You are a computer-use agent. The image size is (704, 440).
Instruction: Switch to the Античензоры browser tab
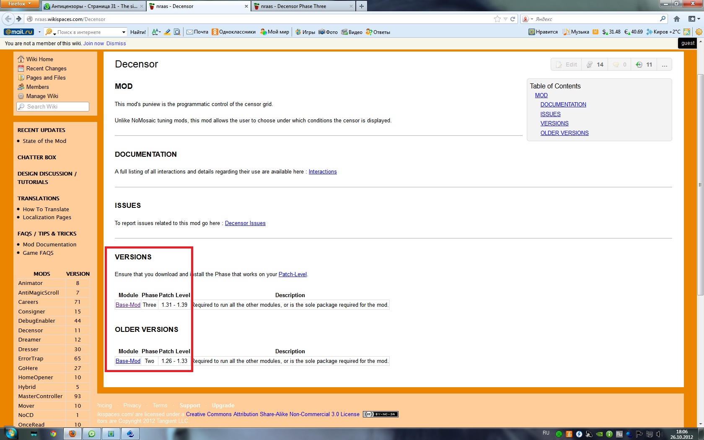point(94,6)
